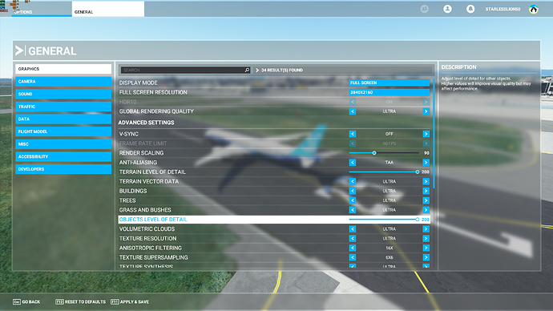Screen dimensions: 553x311
Task: Select the Objects Level of Detail row label
Action: [153, 220]
